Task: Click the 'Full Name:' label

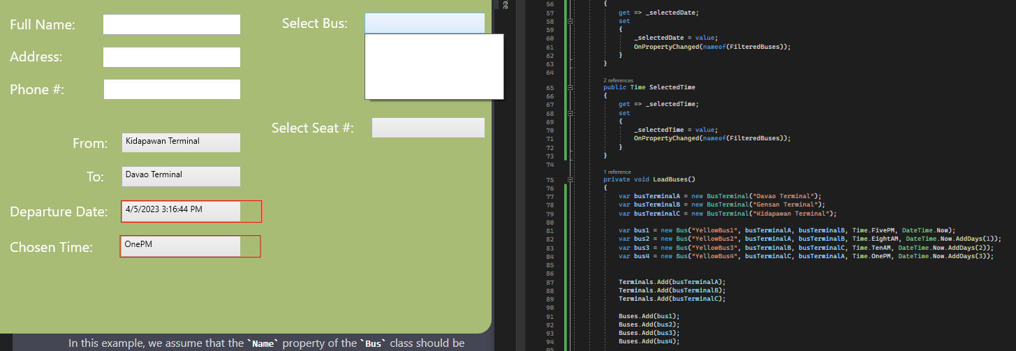Action: pyautogui.click(x=43, y=24)
